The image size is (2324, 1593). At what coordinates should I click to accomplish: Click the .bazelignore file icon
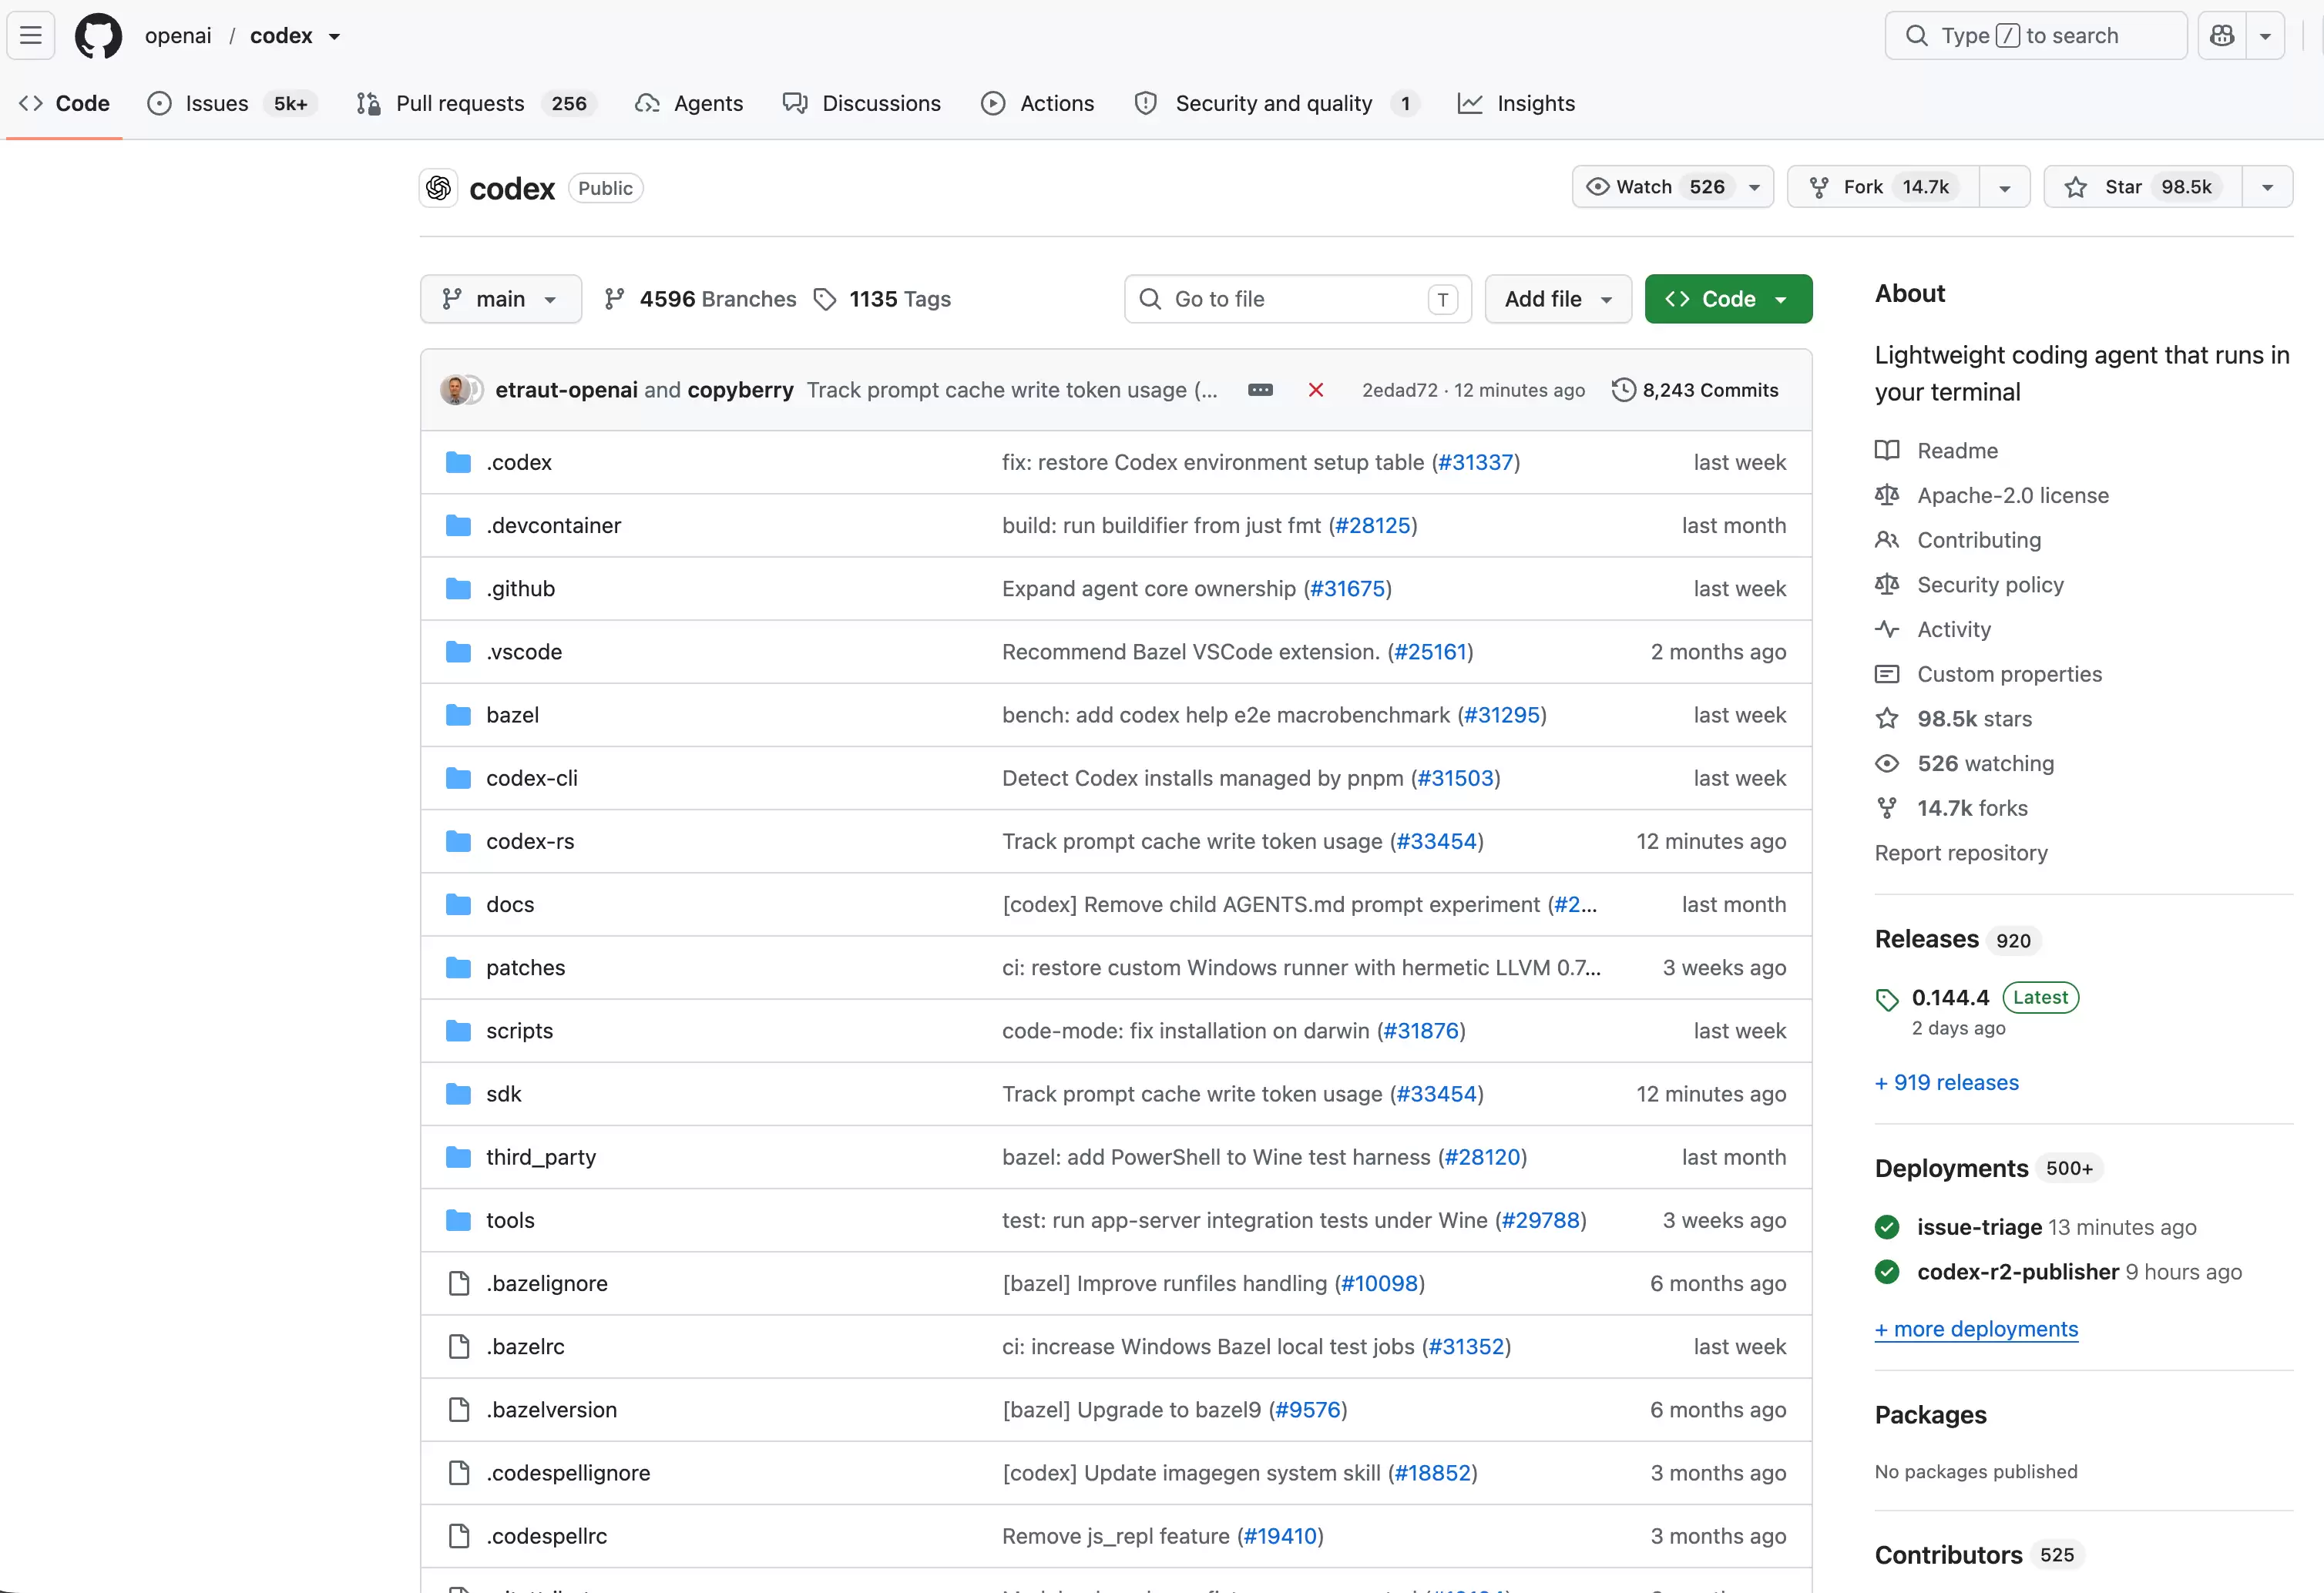click(459, 1283)
